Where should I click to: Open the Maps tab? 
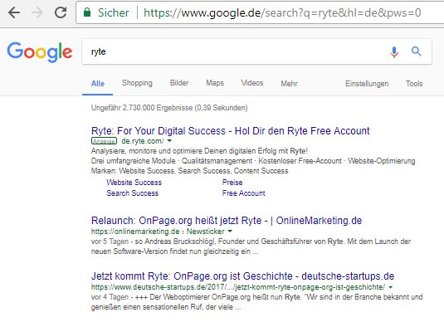click(x=215, y=83)
